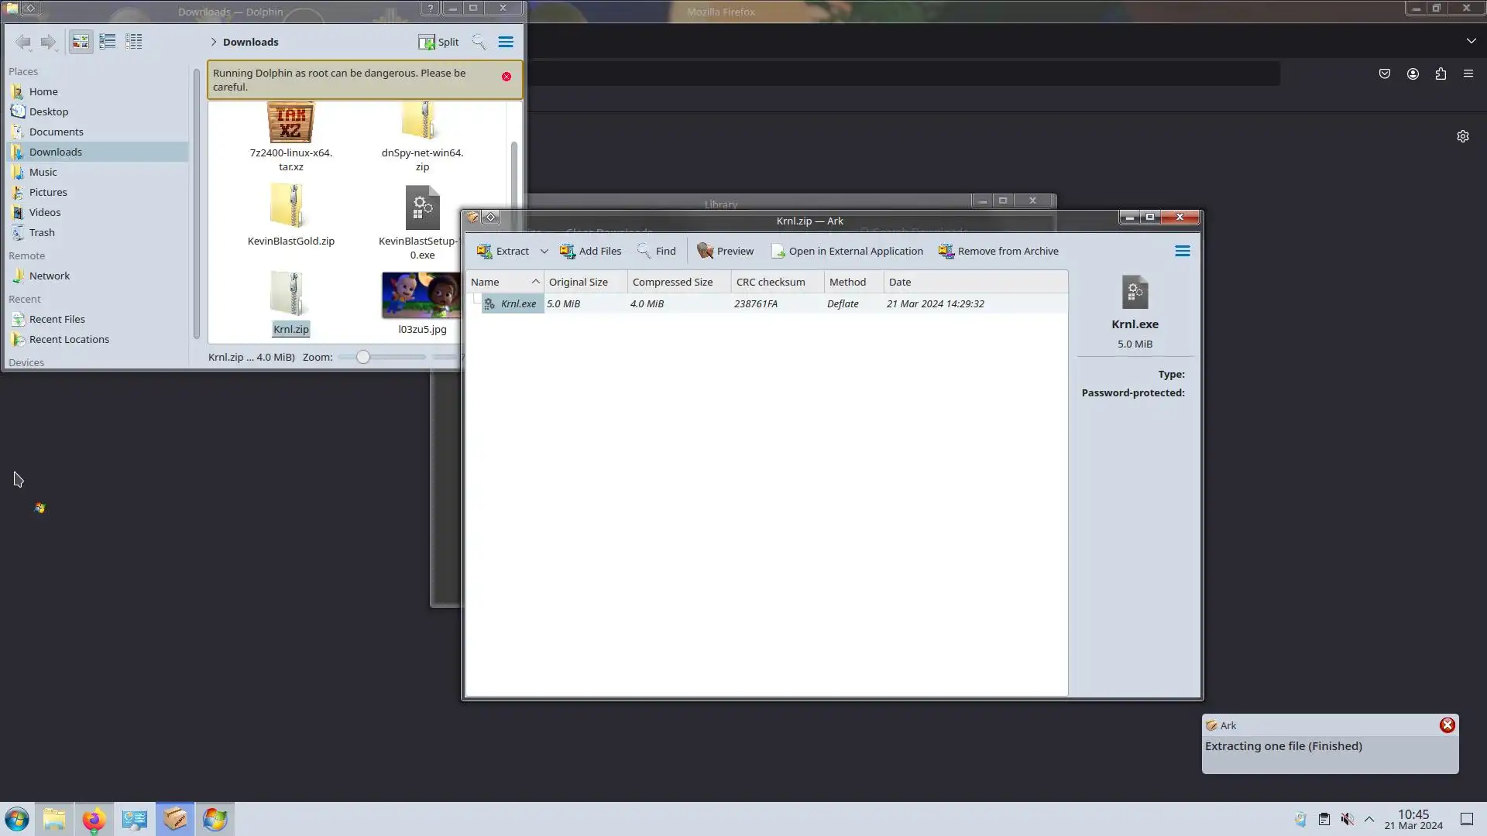Preview the selected archive file
Viewport: 1487px width, 836px height.
(x=725, y=251)
